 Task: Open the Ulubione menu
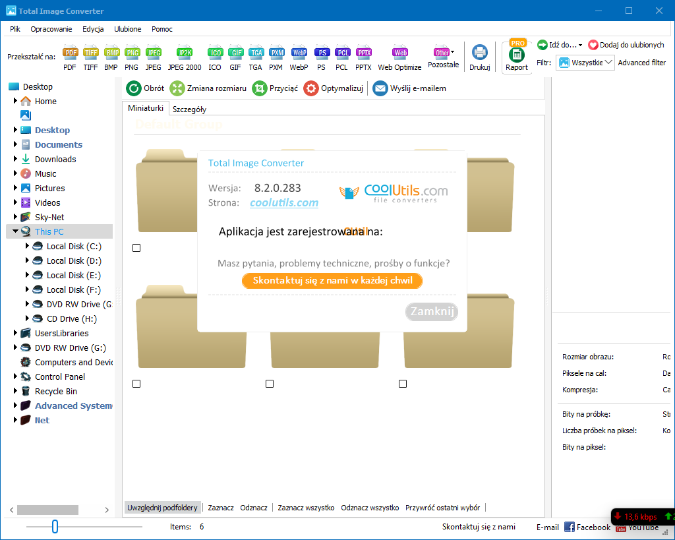[x=127, y=29]
